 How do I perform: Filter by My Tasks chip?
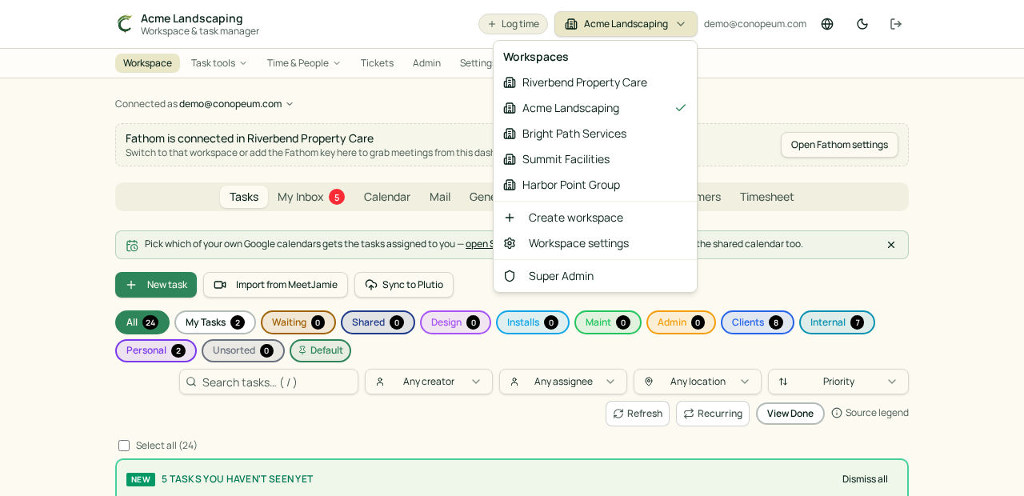point(215,322)
